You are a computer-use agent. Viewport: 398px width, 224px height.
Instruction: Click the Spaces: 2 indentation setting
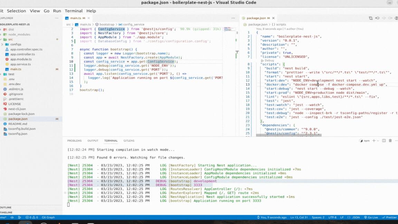[318, 217]
